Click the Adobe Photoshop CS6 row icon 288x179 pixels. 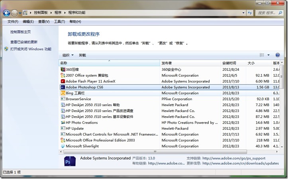click(63, 87)
